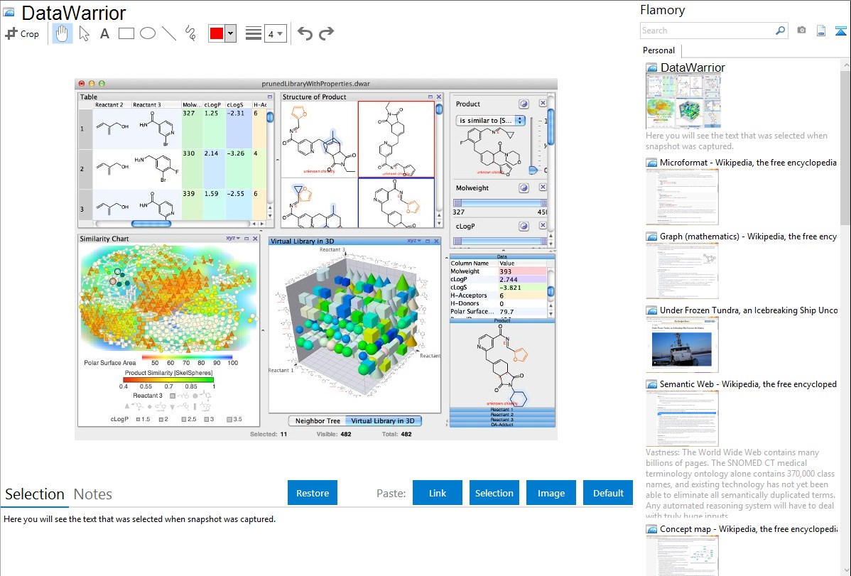
Task: Click the icon beside Under Frozen Tundra title
Action: click(651, 310)
